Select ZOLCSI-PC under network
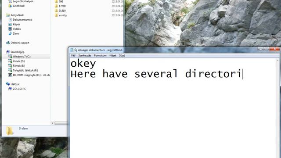 pyautogui.click(x=19, y=89)
